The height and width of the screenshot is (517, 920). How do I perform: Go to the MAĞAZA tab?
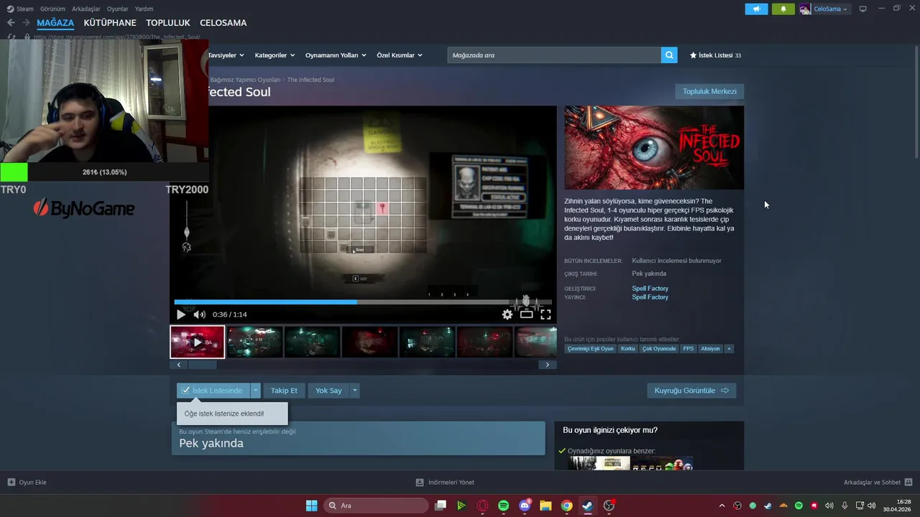(55, 23)
